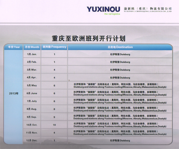Click the frequency value in the Dec. row

point(55,140)
